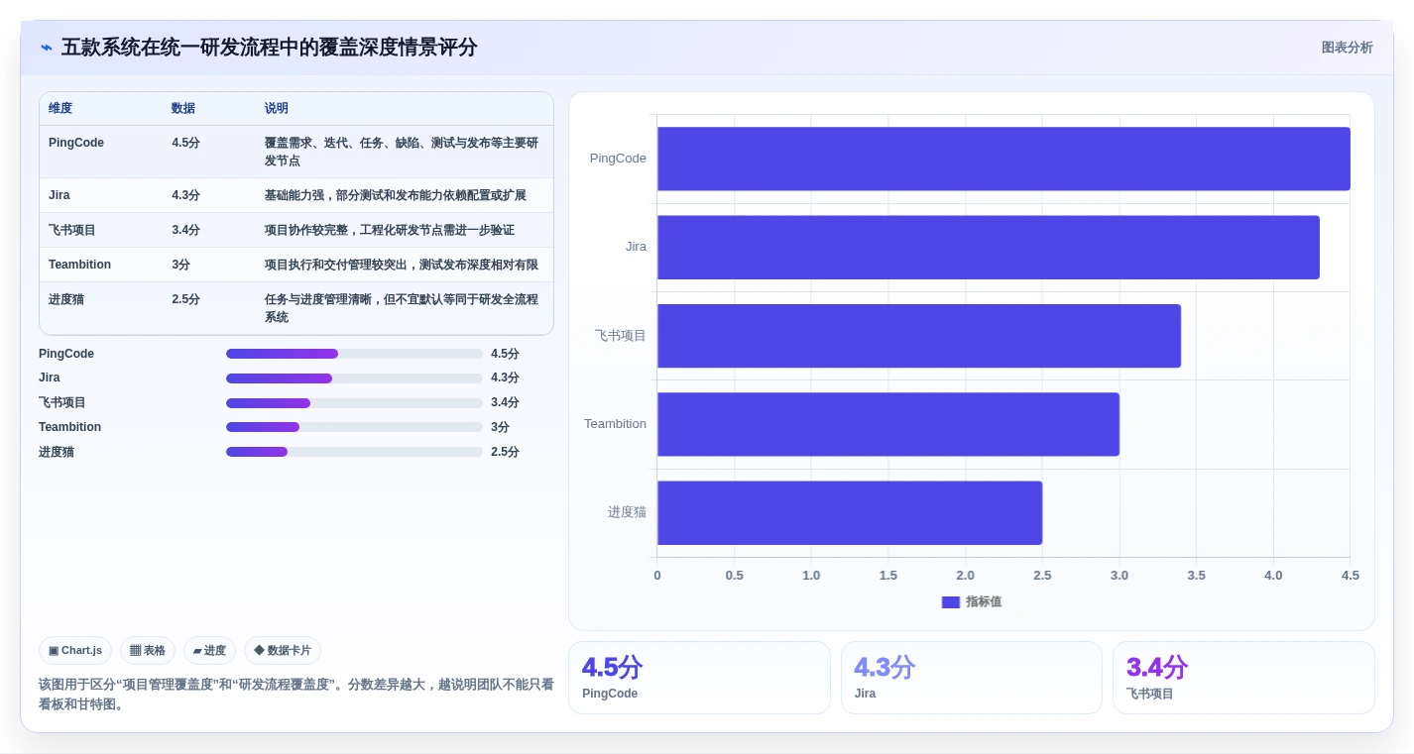Select the 表格 tag chip
1414x754 pixels.
pyautogui.click(x=148, y=651)
